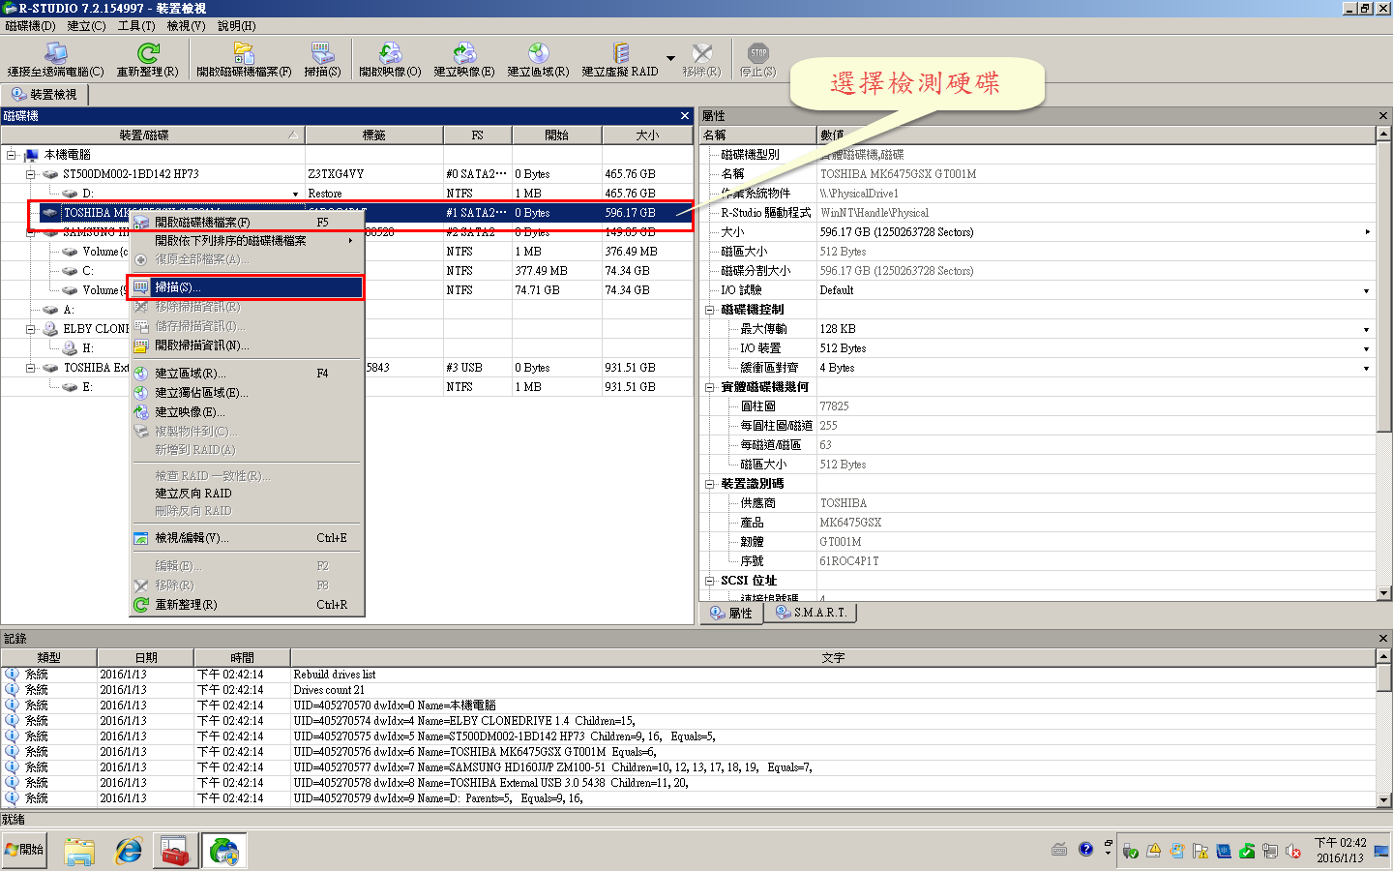This screenshot has width=1393, height=871.
Task: Click the Scan toolbar icon
Action: 322,54
